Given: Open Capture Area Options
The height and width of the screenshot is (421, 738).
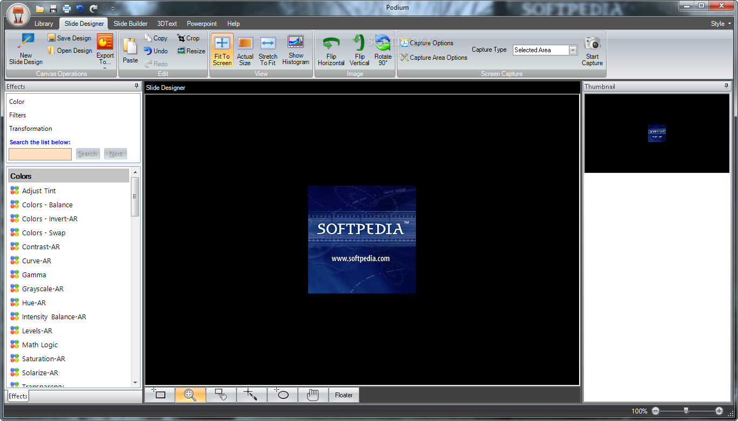Looking at the screenshot, I should pyautogui.click(x=434, y=58).
